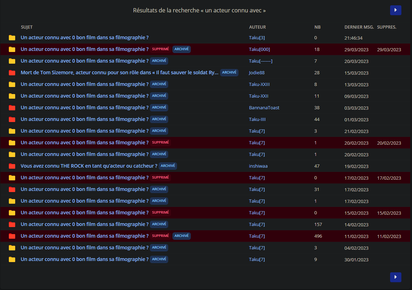Open author profile Jodie88

click(x=257, y=72)
